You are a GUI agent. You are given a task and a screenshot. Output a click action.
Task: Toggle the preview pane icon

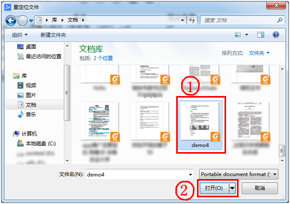pyautogui.click(x=260, y=35)
